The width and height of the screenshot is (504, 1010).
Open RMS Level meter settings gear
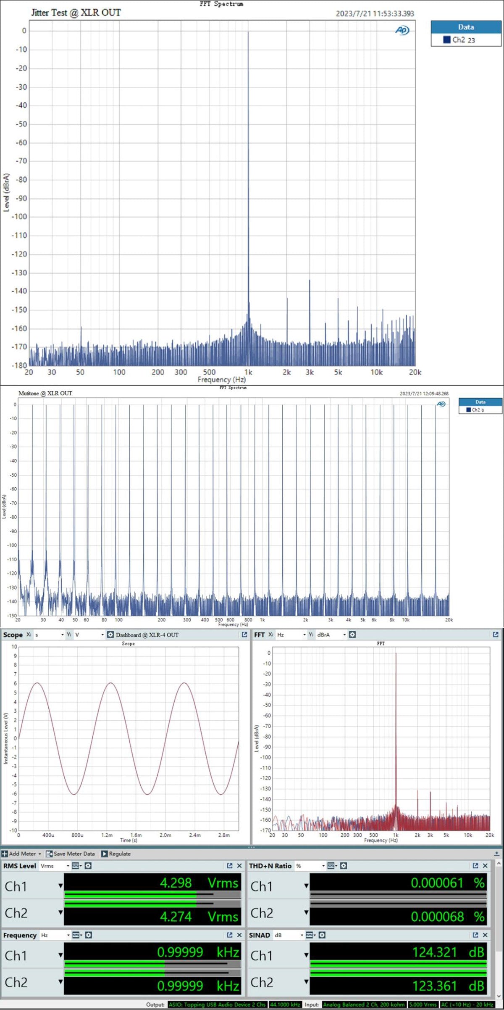point(88,866)
